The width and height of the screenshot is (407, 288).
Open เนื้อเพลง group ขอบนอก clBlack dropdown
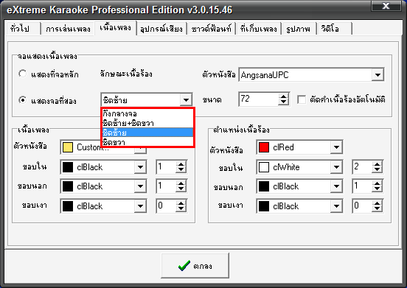point(140,186)
